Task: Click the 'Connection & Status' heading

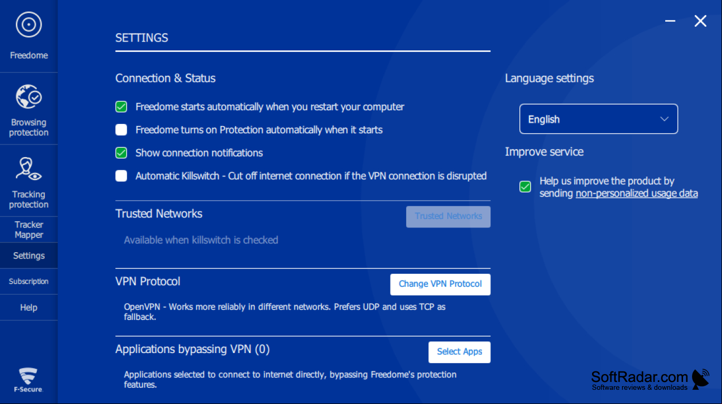Action: pos(165,78)
